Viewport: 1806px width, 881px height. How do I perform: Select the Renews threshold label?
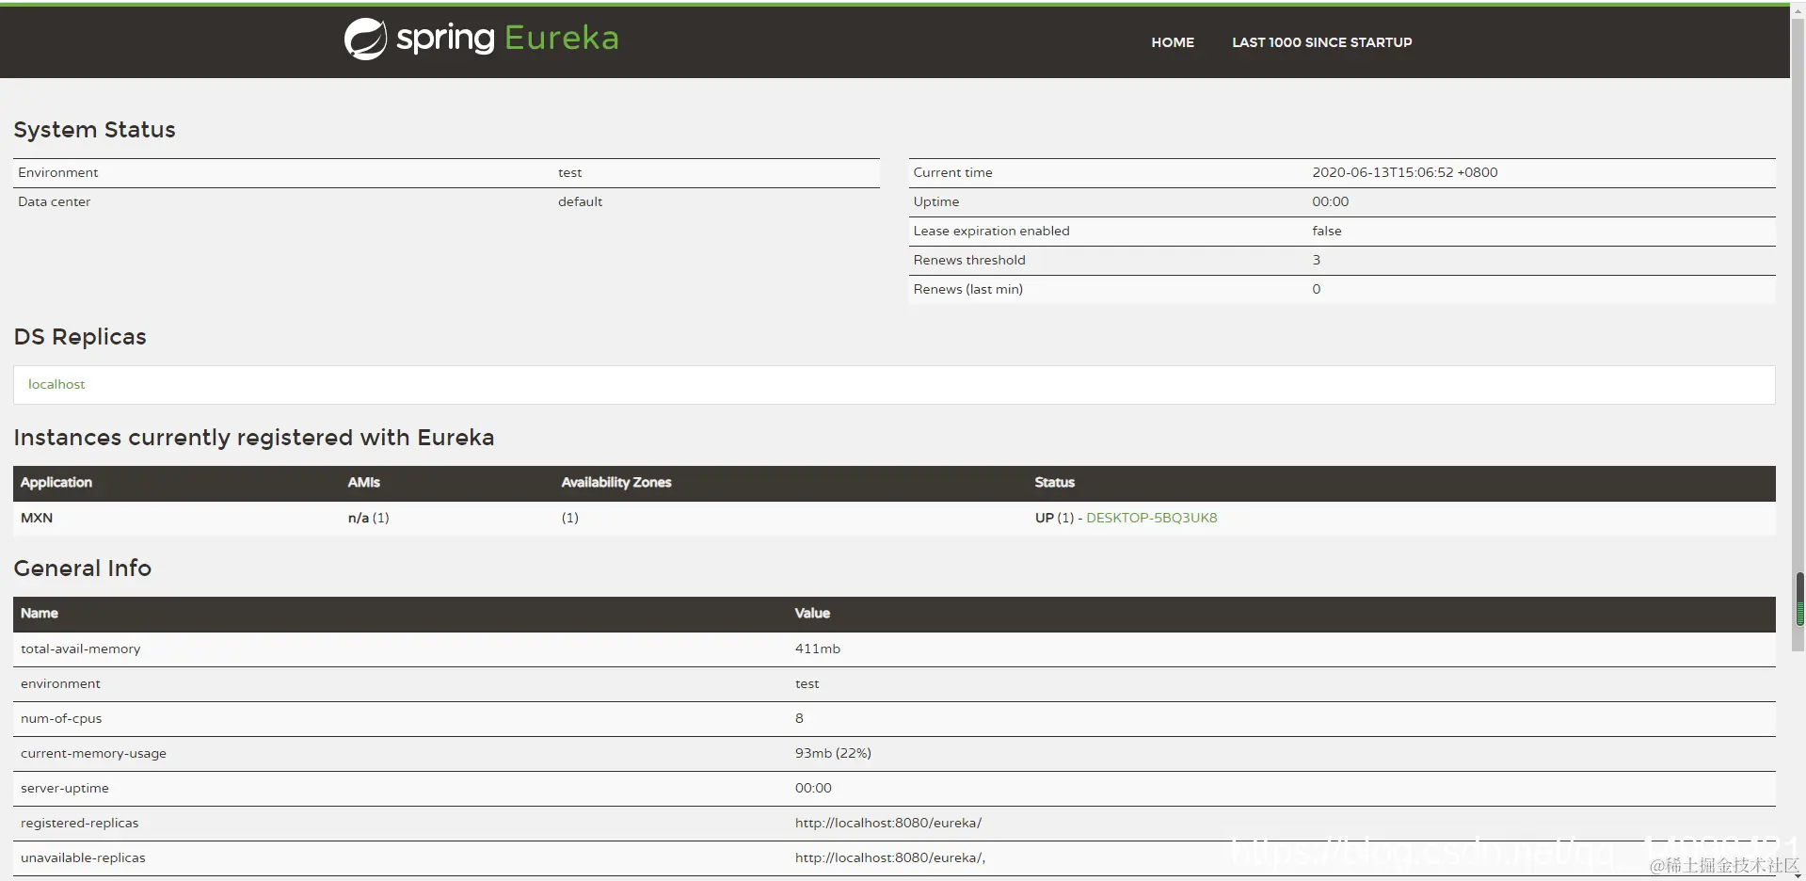click(968, 260)
